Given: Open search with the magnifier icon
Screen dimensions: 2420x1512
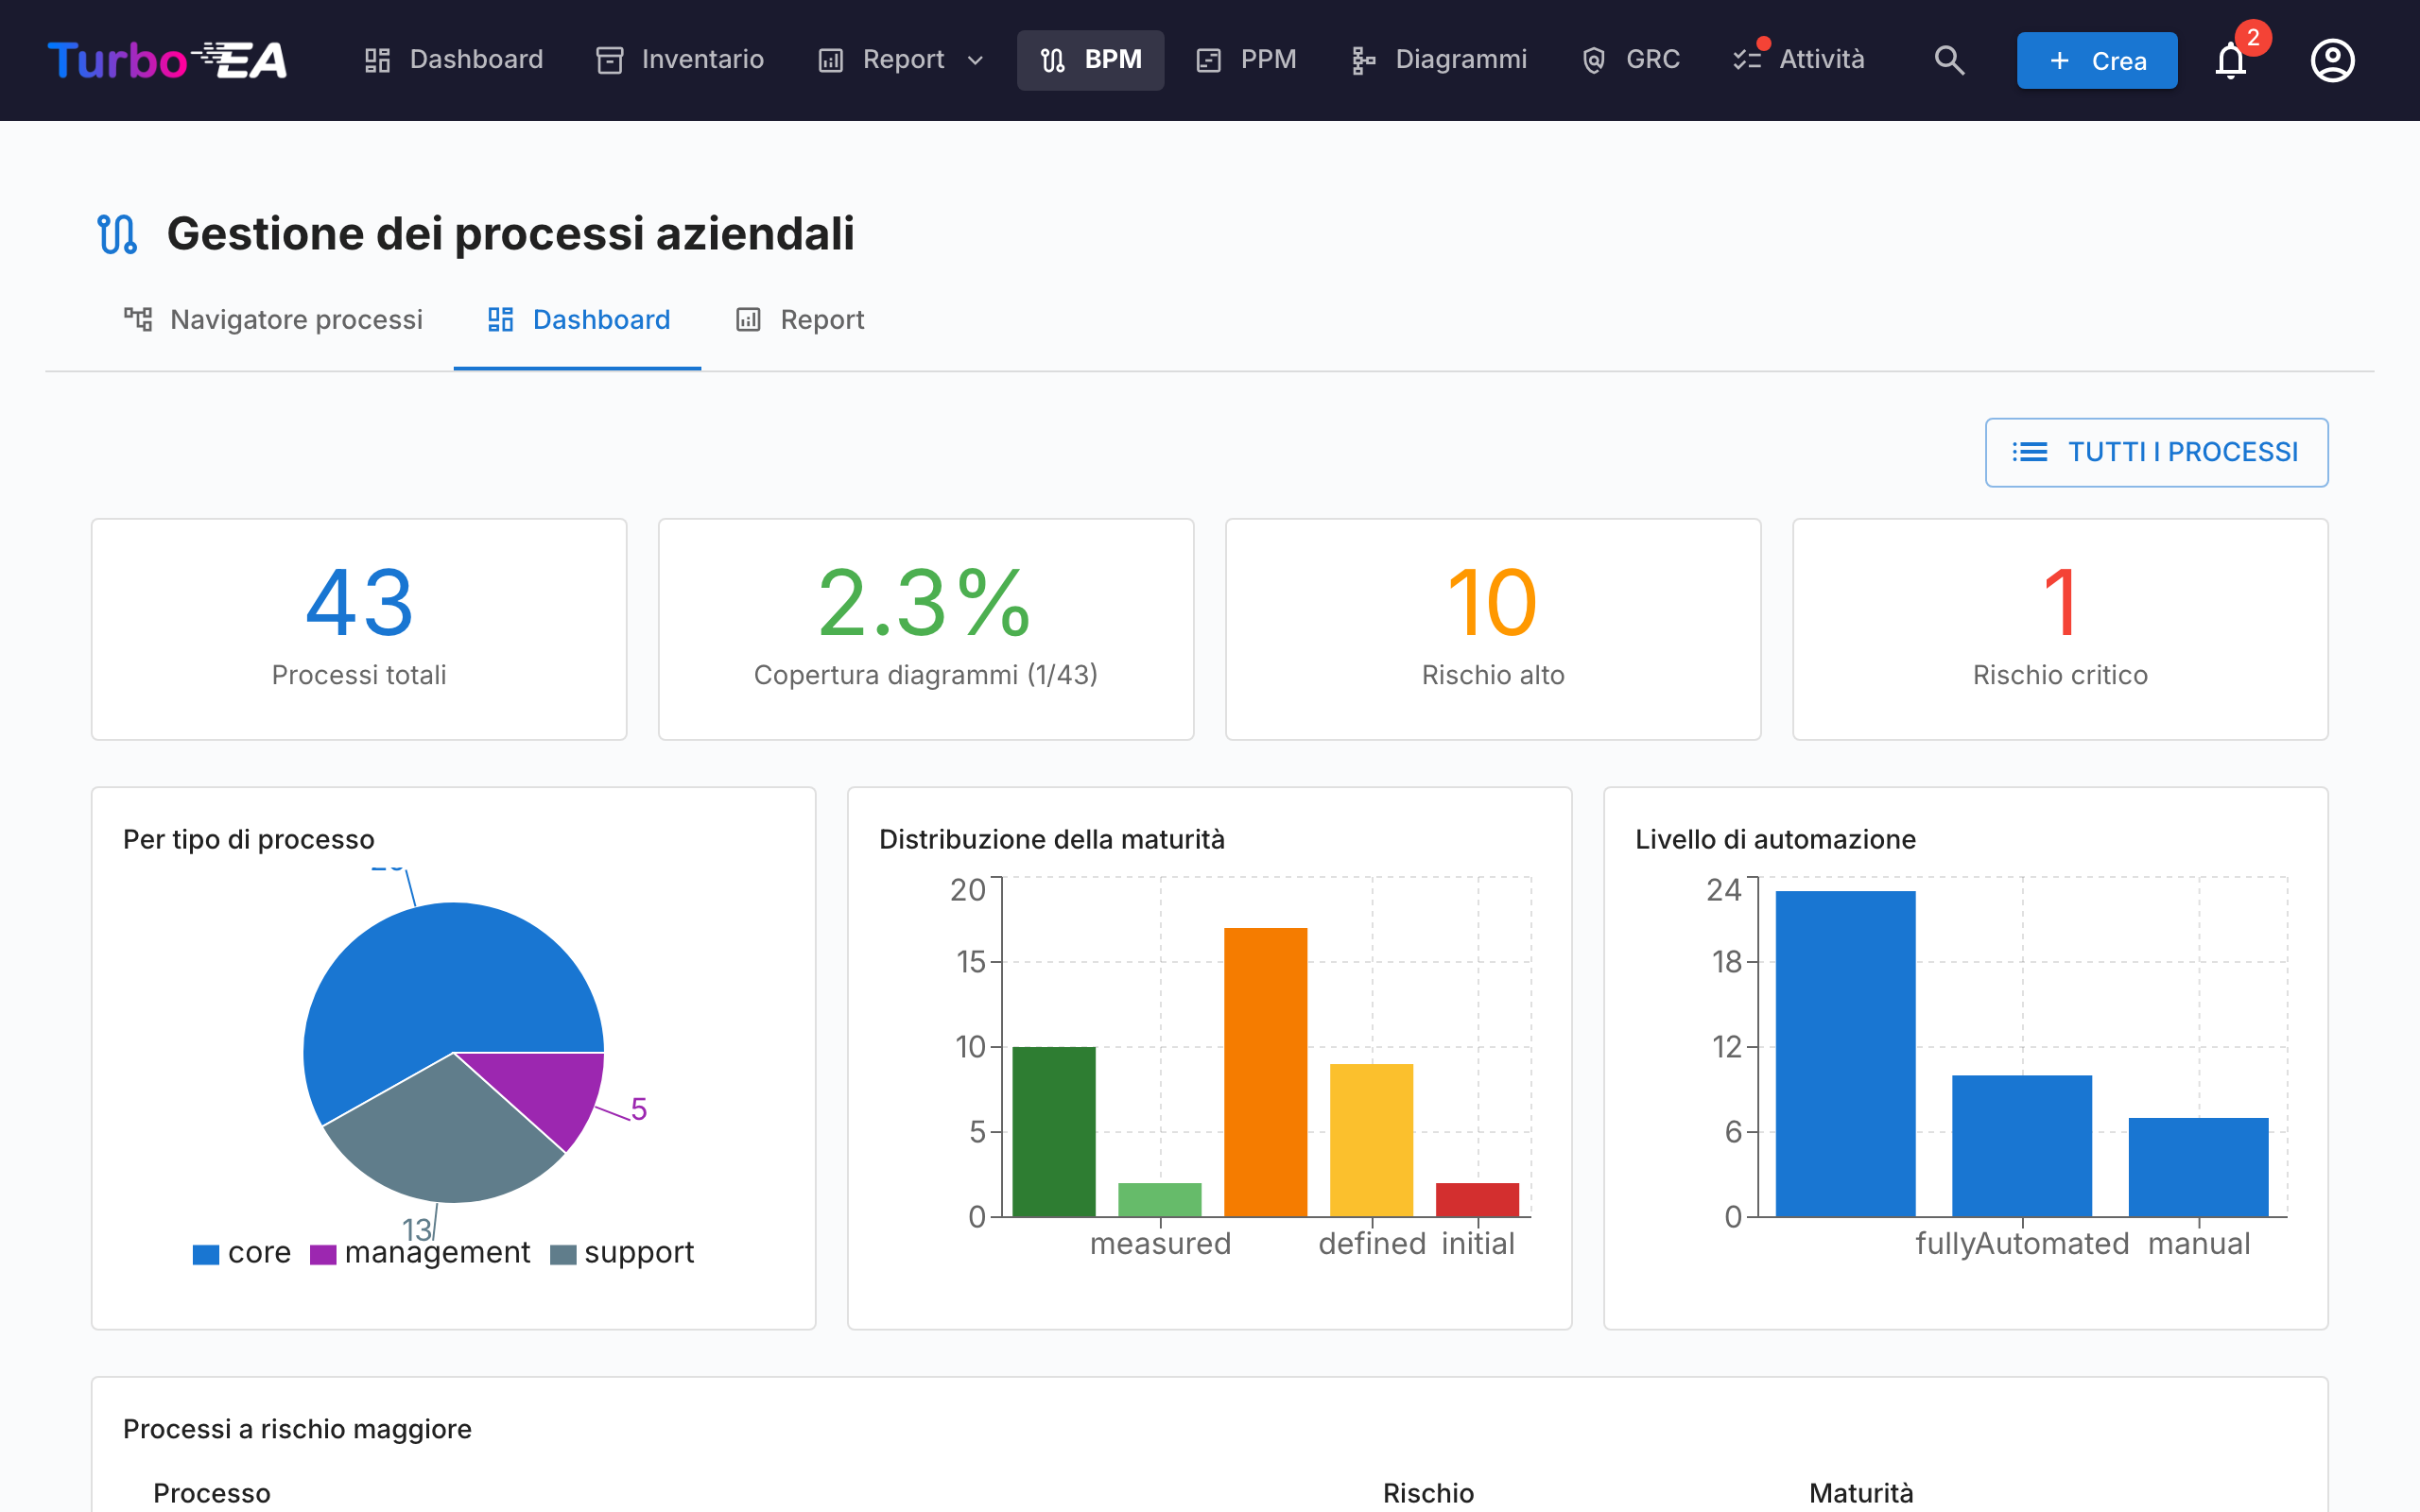Looking at the screenshot, I should coord(1949,60).
